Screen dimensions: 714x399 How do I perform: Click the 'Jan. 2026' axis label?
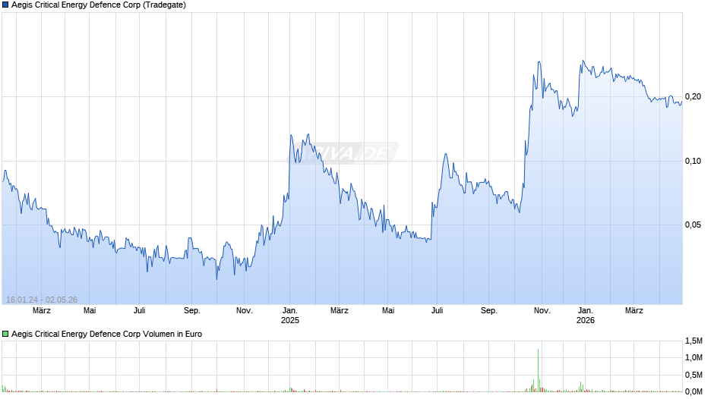(586, 316)
